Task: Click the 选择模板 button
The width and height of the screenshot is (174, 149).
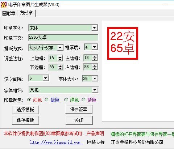Action: (25, 110)
